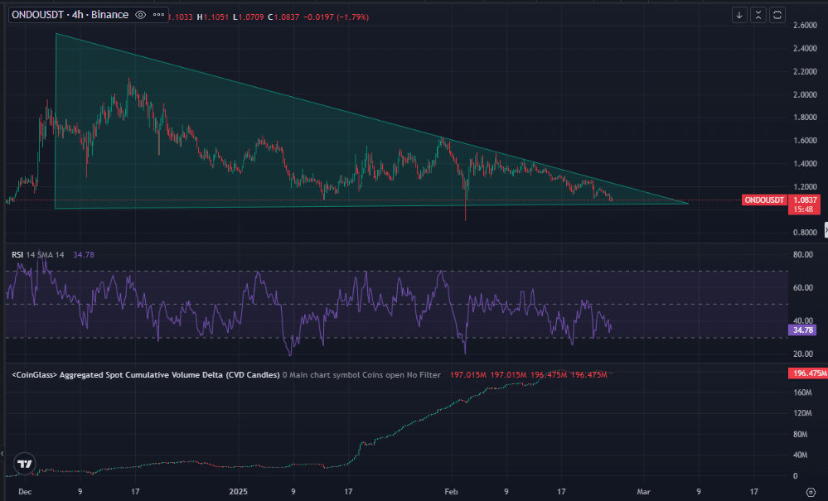Open chart settings gear at bottom right

click(x=810, y=491)
